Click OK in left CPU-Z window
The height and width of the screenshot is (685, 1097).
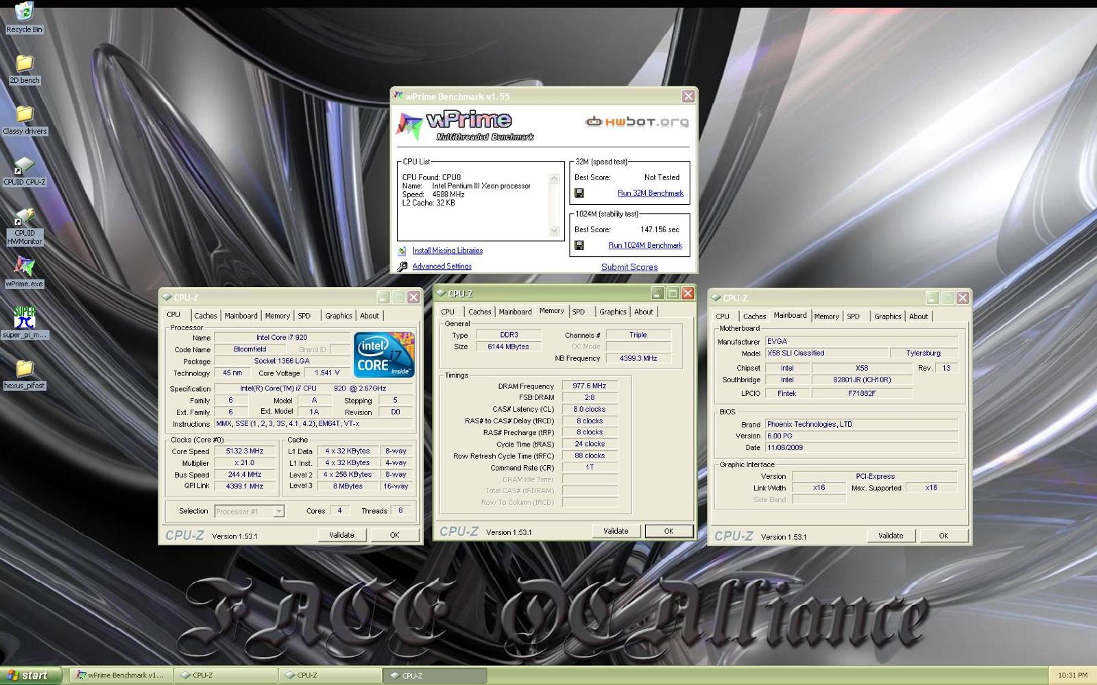(x=394, y=535)
